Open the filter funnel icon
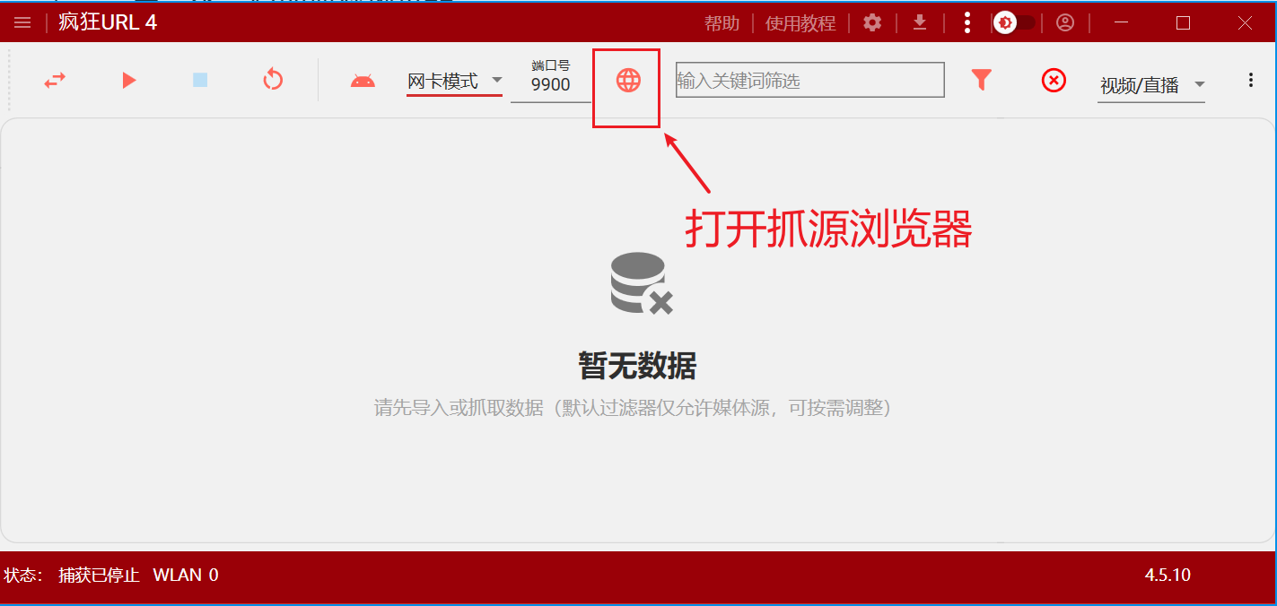1277x606 pixels. pyautogui.click(x=982, y=80)
